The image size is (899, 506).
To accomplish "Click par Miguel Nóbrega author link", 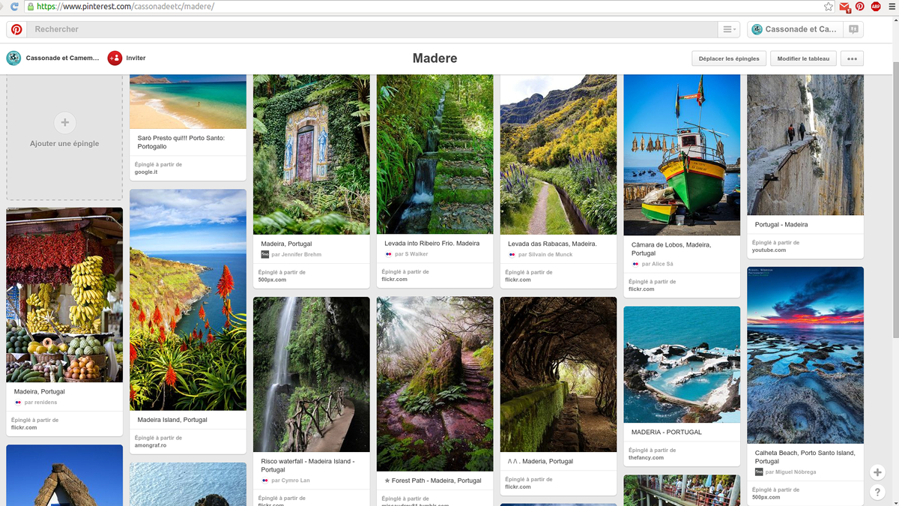I will pos(791,472).
